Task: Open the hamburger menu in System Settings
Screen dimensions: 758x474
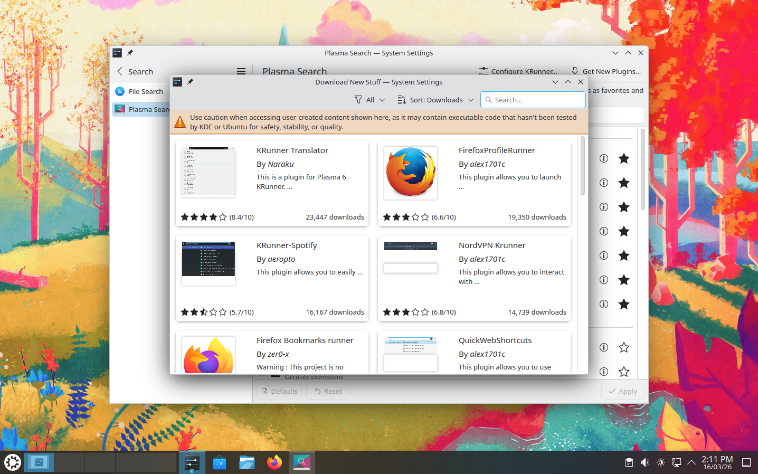Action: tap(241, 71)
